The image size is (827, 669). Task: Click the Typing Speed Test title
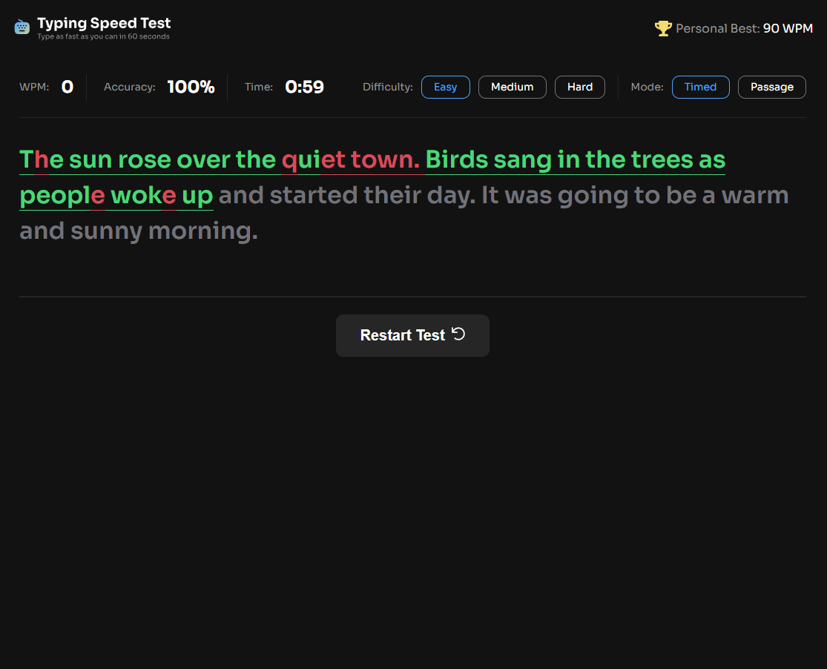pyautogui.click(x=104, y=23)
